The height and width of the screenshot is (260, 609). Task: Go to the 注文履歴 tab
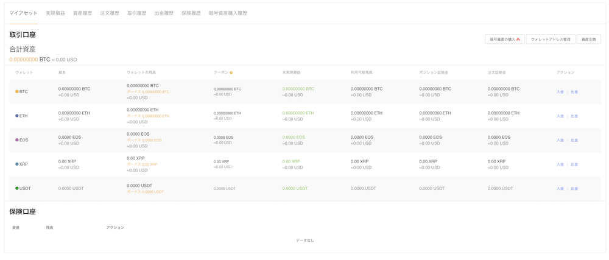click(x=110, y=13)
